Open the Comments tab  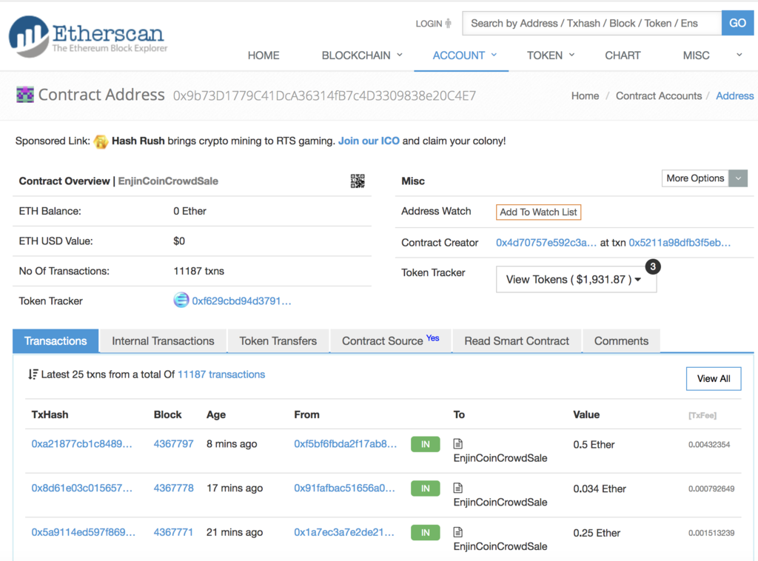(x=621, y=340)
